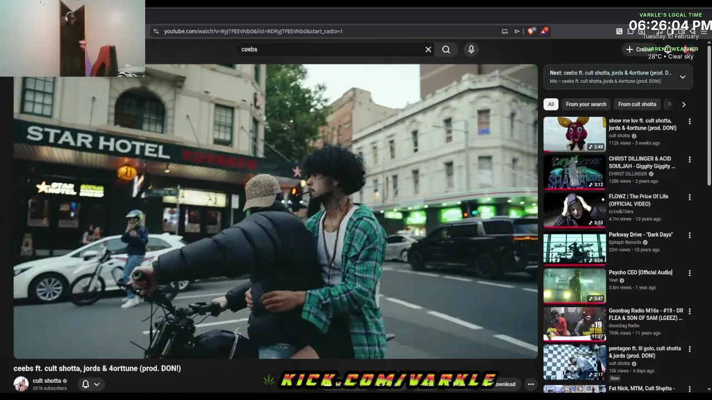712x400 pixels.
Task: Click the browser address bar URL
Action: point(253,31)
